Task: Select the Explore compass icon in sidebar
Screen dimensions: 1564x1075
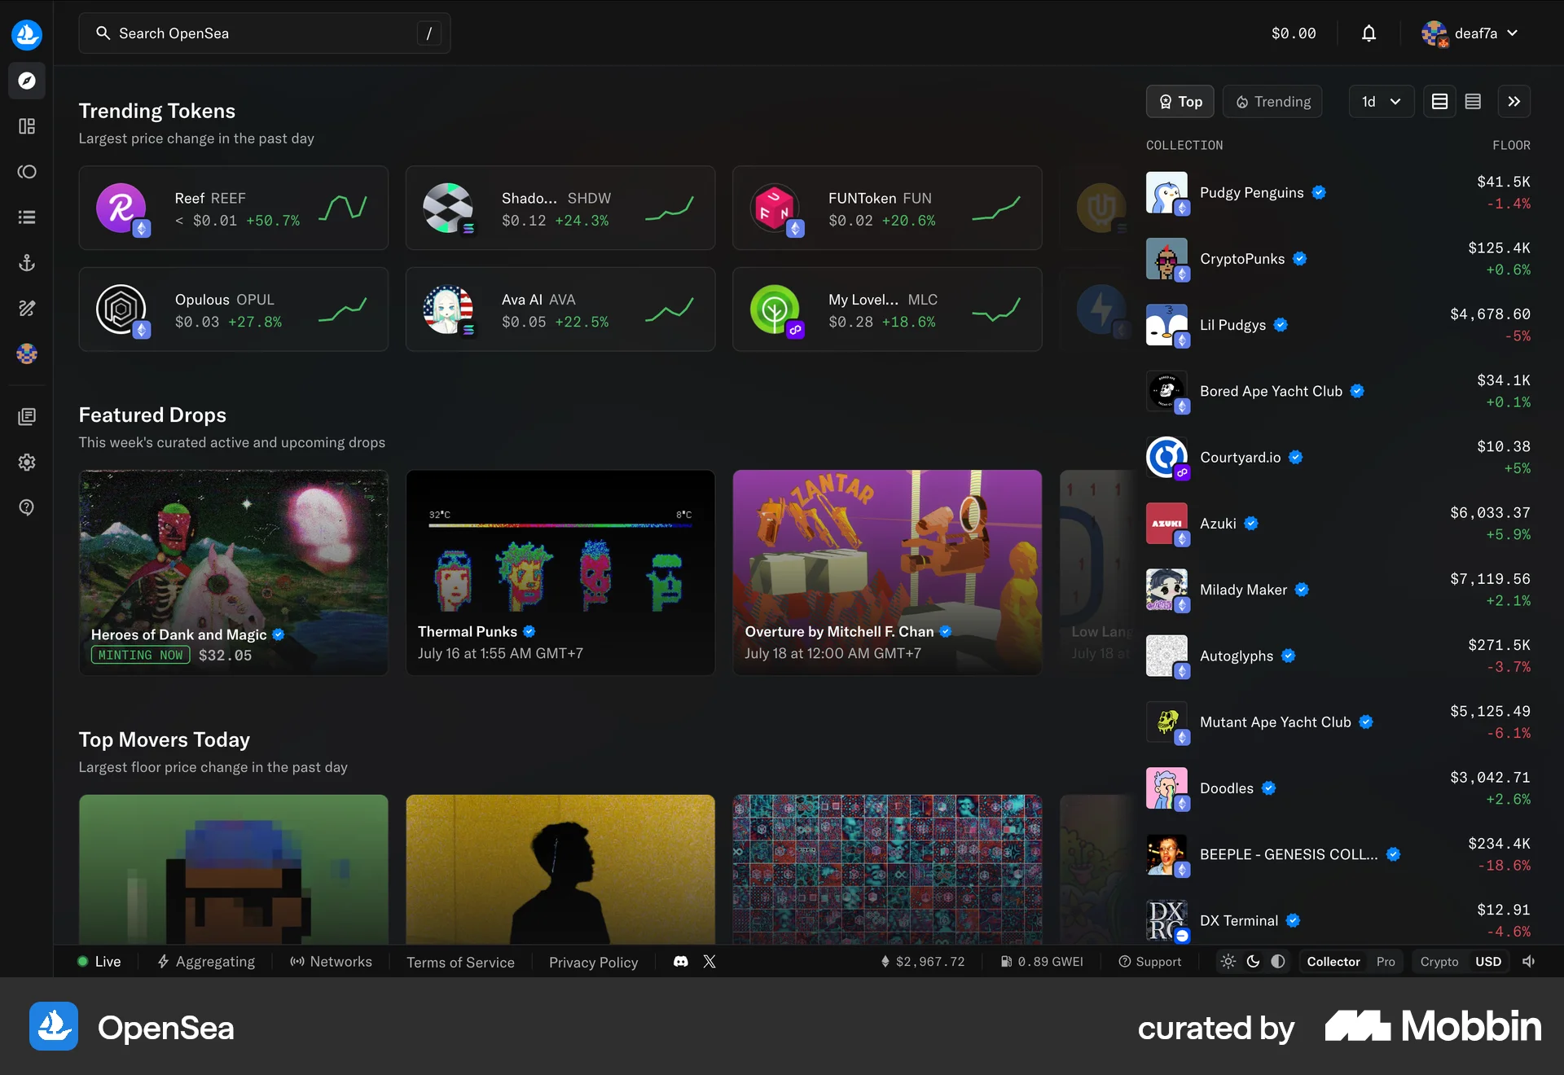Action: [x=27, y=81]
